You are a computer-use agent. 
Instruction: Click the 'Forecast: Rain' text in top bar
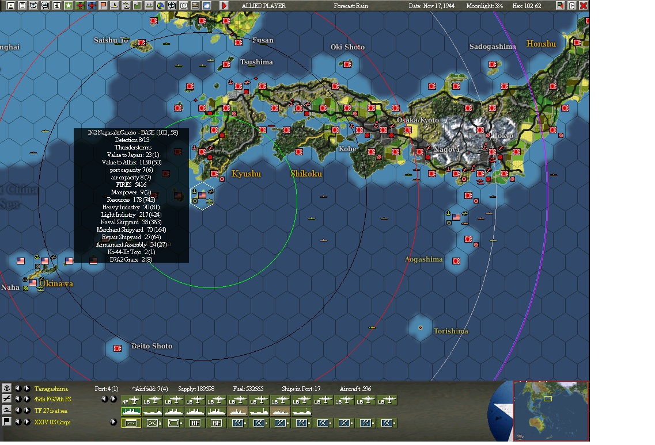(x=351, y=6)
